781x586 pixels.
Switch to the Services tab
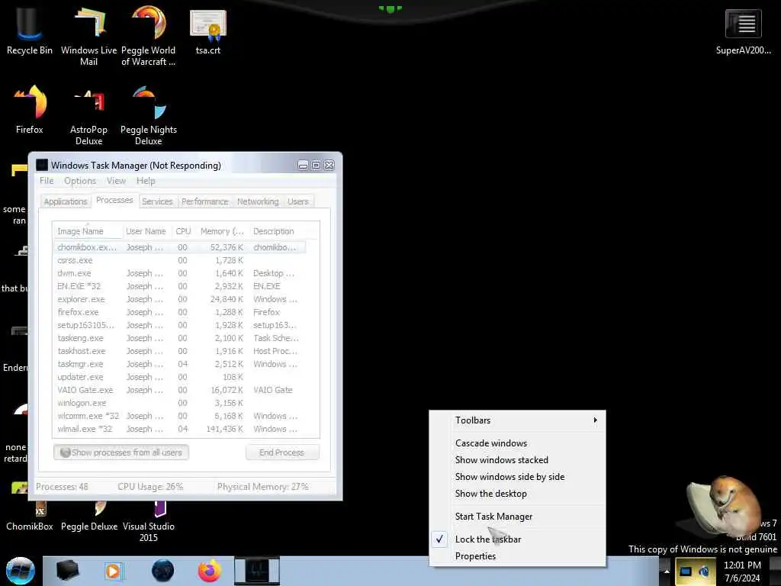click(157, 201)
